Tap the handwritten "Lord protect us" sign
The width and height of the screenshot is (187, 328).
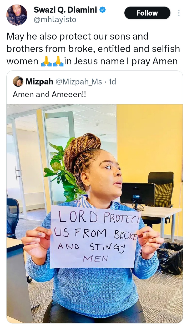coord(95,236)
